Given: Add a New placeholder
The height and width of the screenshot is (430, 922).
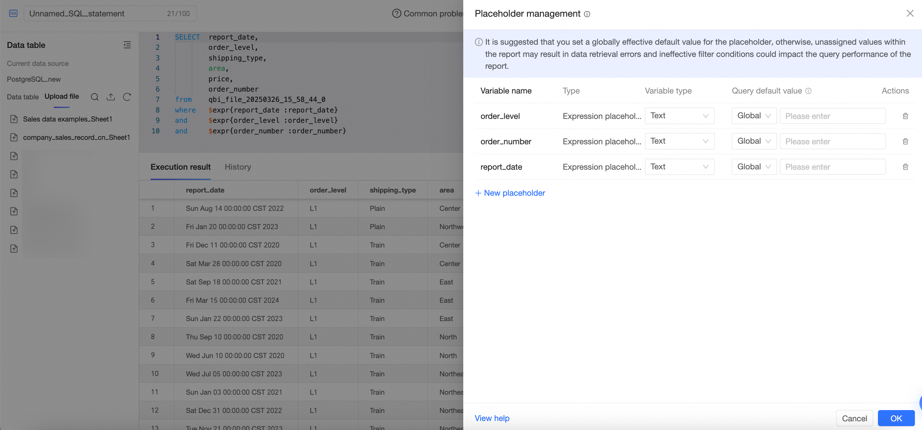Looking at the screenshot, I should [510, 193].
